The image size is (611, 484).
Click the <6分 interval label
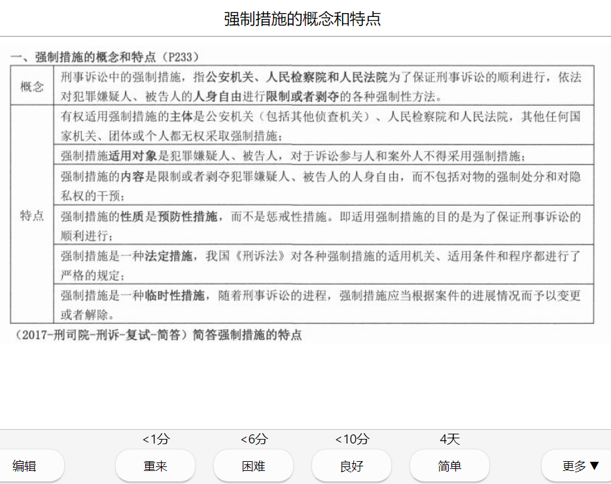(254, 439)
